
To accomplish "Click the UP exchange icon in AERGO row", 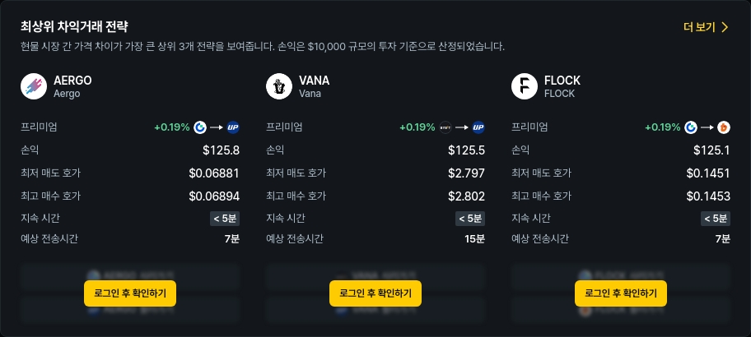I will coord(233,127).
